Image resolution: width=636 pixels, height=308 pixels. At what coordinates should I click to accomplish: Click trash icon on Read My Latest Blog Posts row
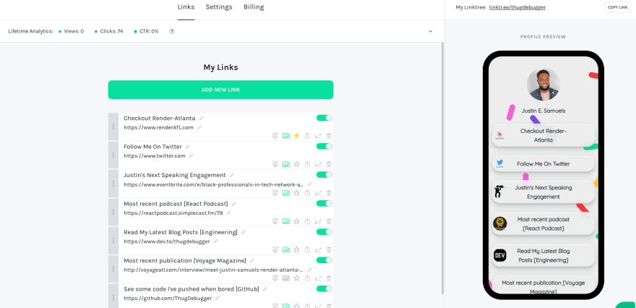point(329,249)
